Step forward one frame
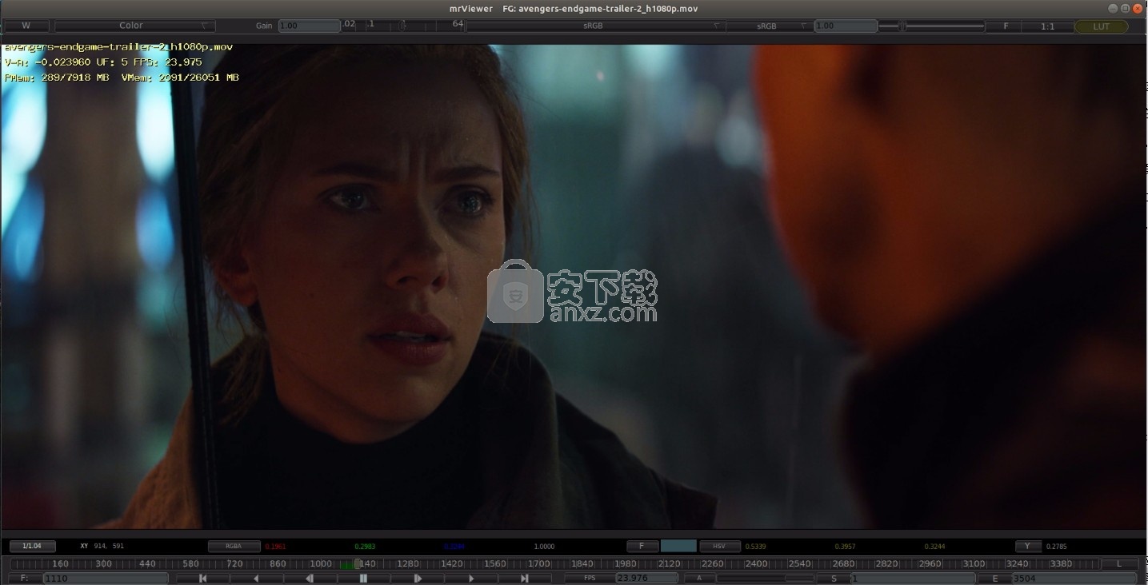This screenshot has width=1148, height=585. [x=417, y=578]
